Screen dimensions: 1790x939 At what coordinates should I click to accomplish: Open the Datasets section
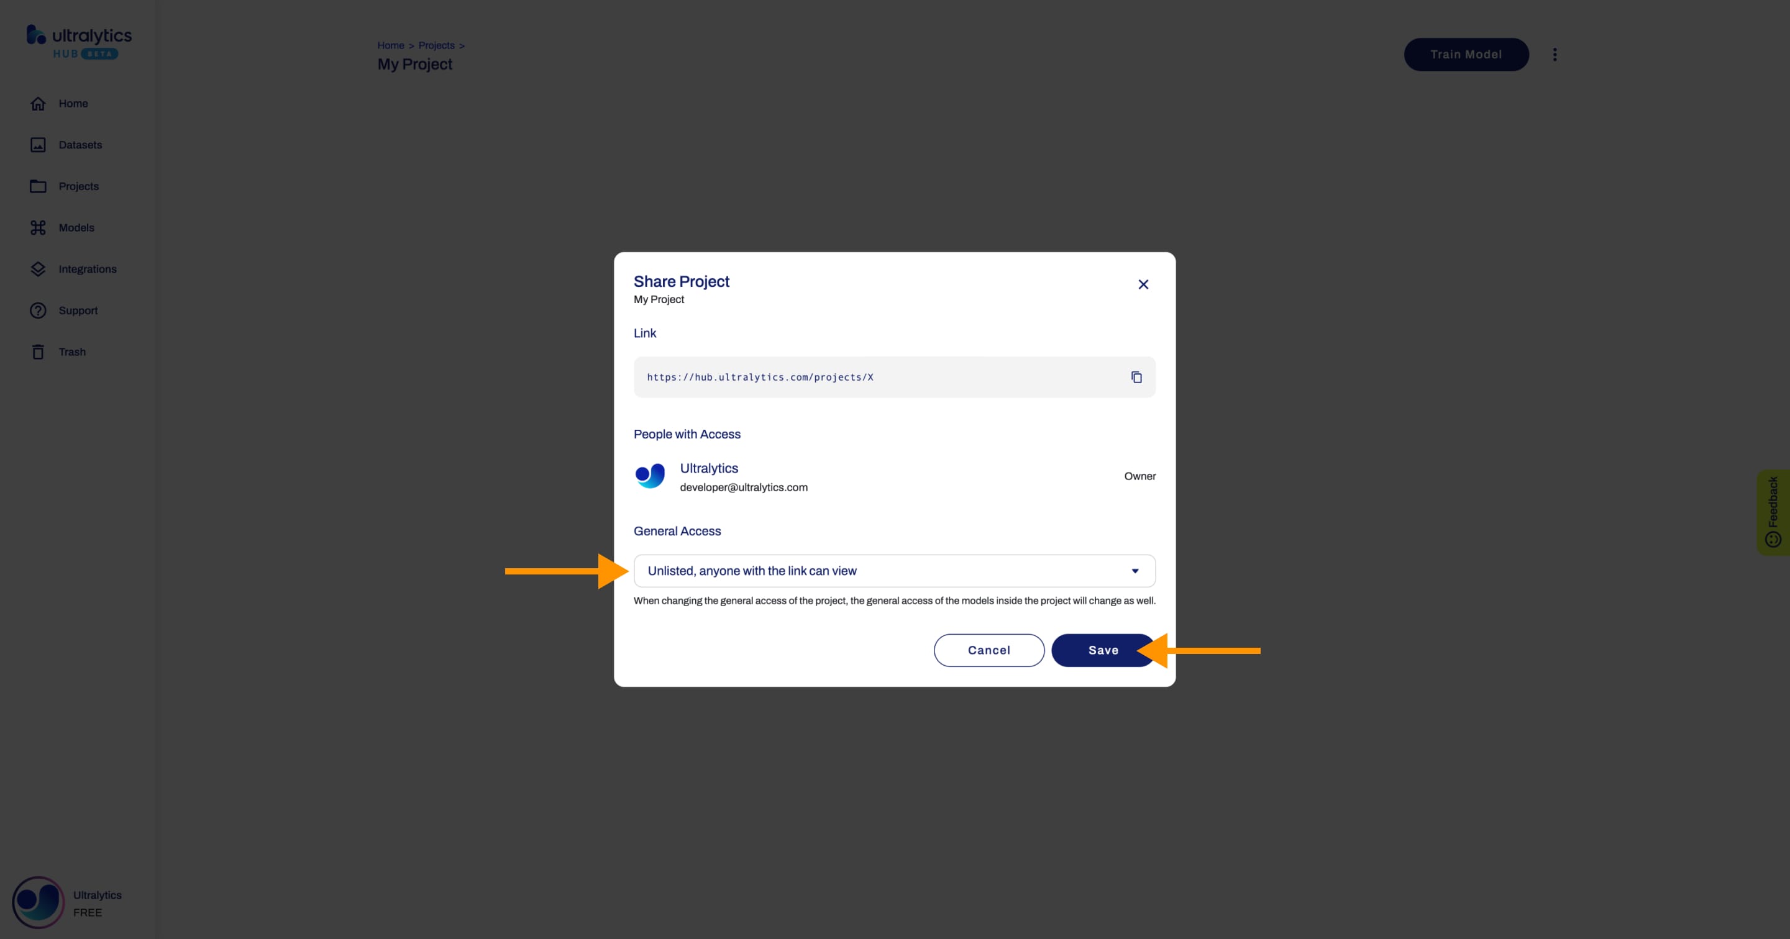coord(81,144)
